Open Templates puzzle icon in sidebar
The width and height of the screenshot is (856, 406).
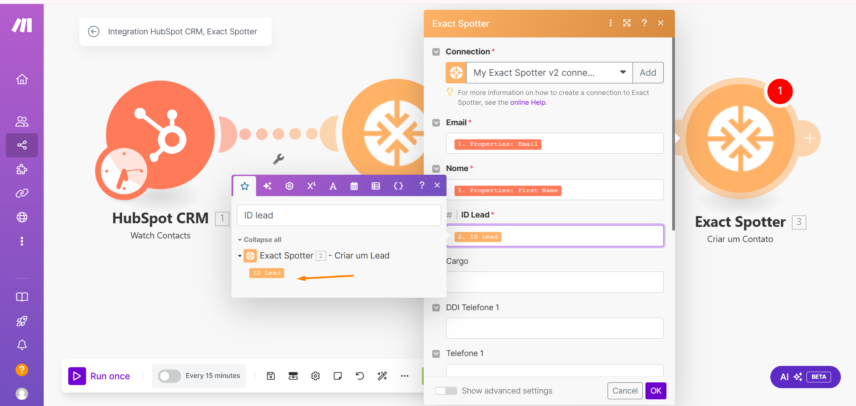[22, 169]
